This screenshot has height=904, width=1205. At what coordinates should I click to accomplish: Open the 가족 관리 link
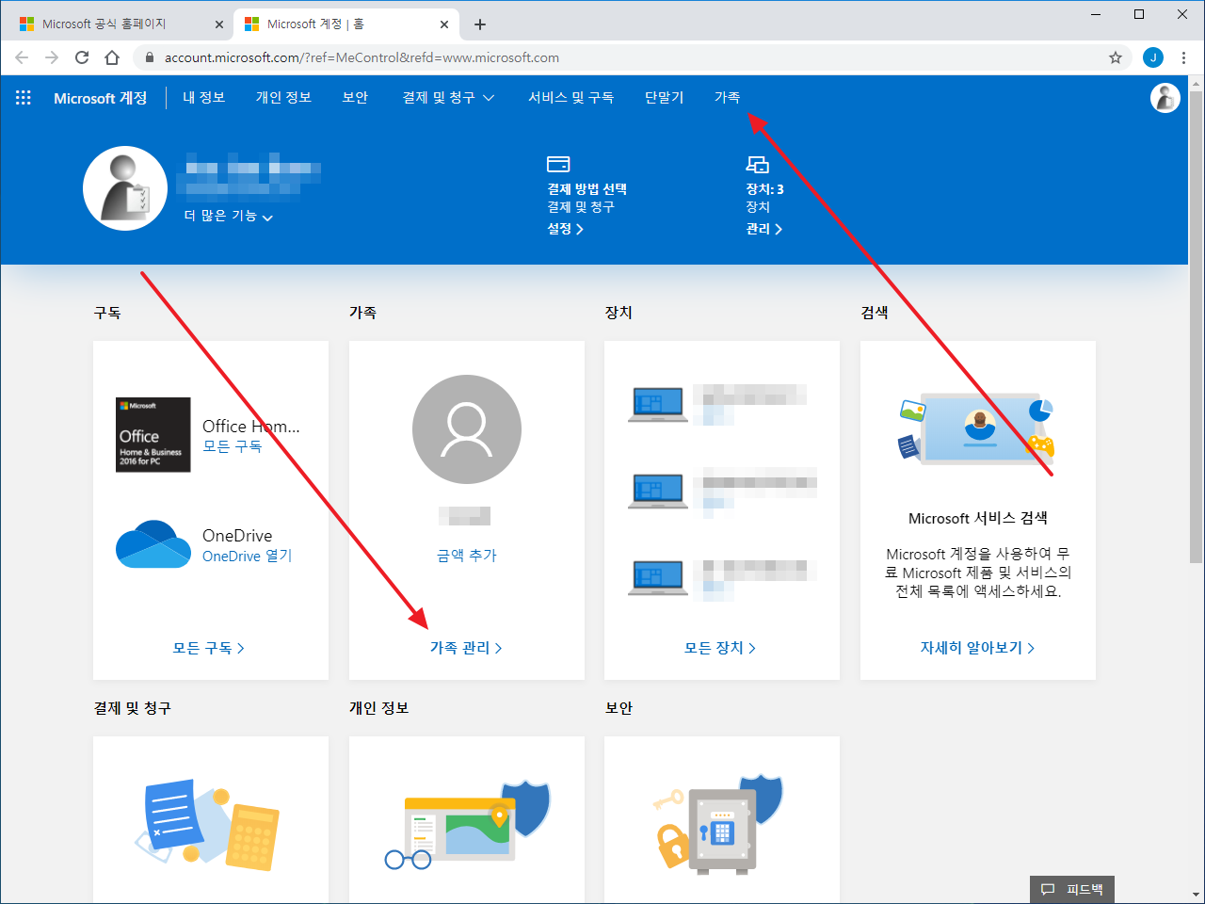click(466, 648)
